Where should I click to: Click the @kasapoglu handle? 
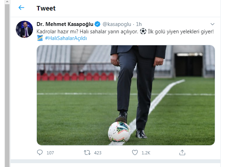click(117, 24)
